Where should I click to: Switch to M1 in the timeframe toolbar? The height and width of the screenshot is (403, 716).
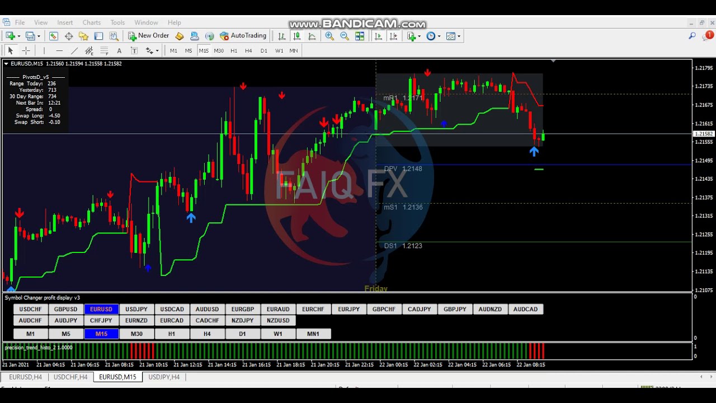tap(173, 50)
